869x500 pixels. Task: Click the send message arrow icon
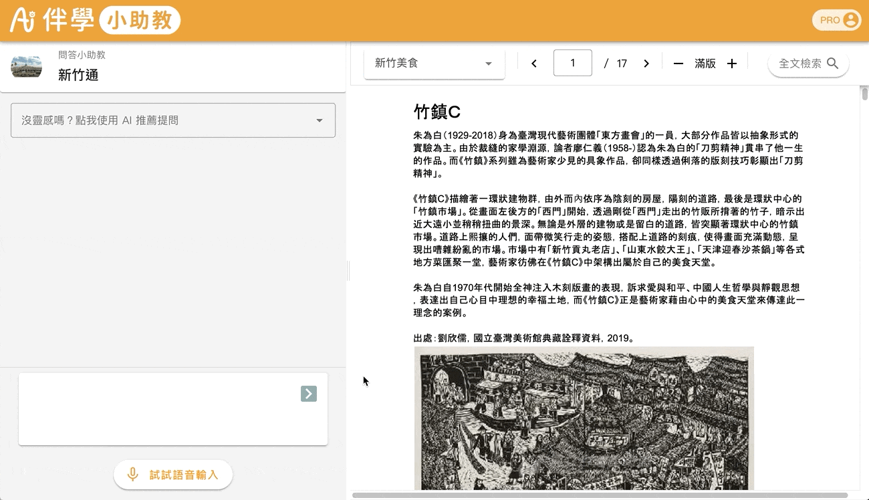point(309,394)
